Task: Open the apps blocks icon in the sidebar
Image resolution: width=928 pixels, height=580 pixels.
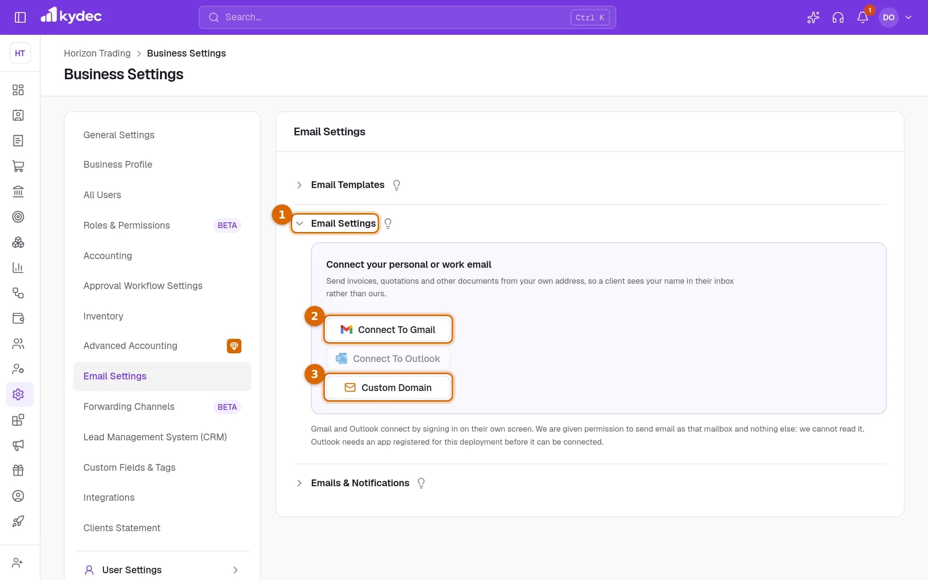Action: pos(18,420)
